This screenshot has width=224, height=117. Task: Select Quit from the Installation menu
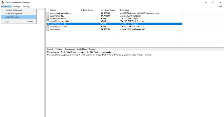pos(19,21)
